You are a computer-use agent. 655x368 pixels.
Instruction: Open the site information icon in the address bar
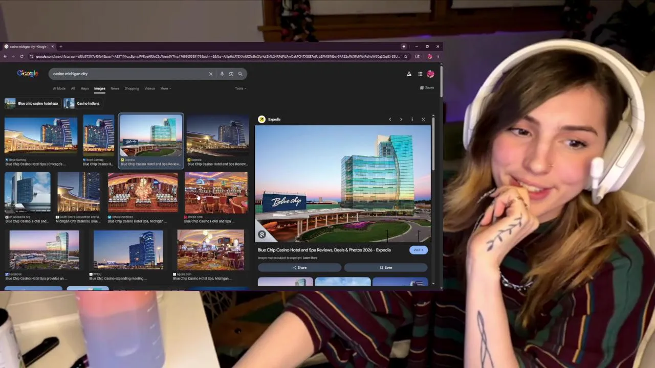[31, 56]
